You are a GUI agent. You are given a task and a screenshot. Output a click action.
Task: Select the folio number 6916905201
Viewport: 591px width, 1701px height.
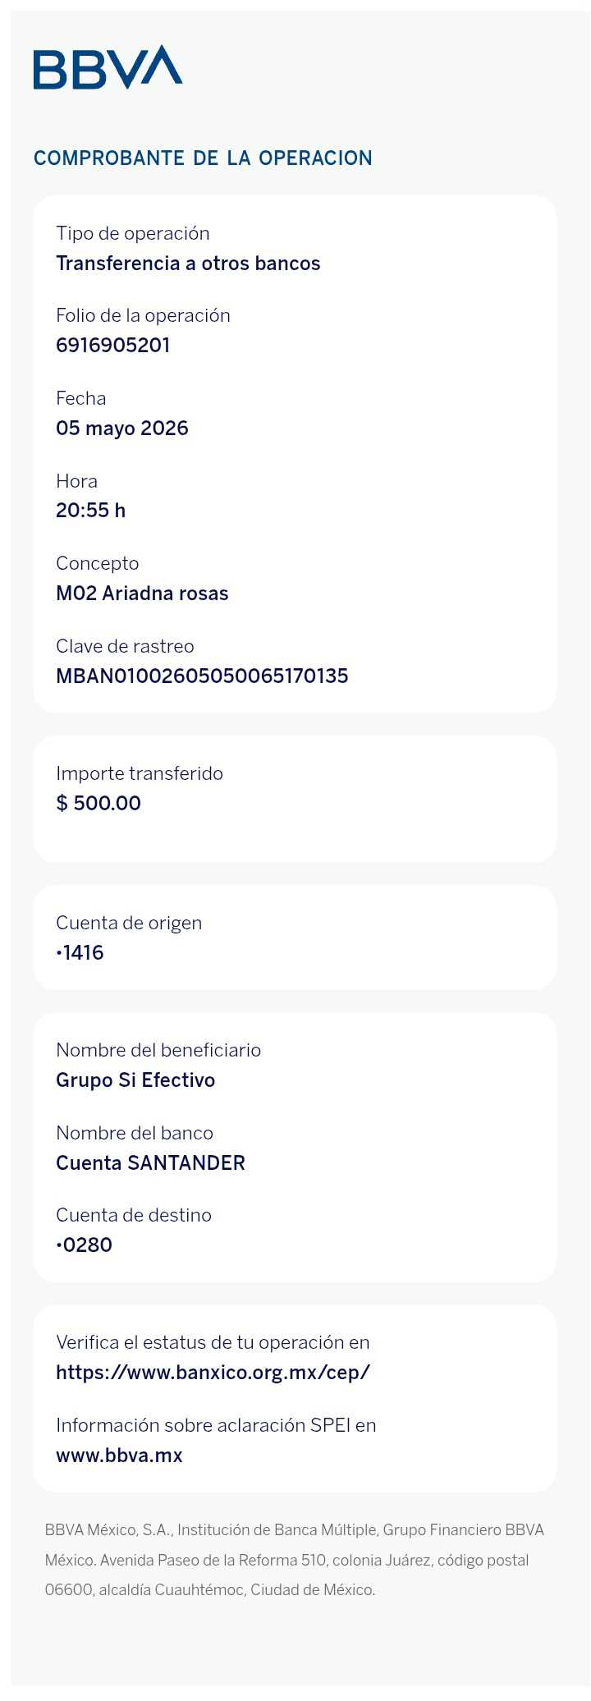pyautogui.click(x=113, y=345)
